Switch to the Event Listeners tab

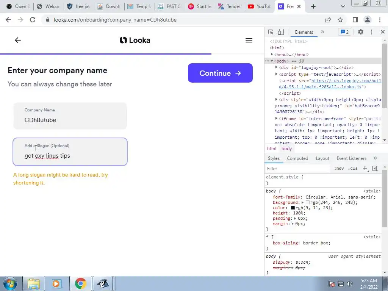point(351,158)
